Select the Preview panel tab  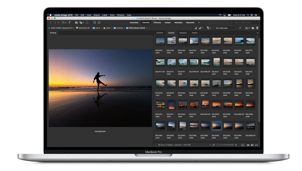(53, 33)
